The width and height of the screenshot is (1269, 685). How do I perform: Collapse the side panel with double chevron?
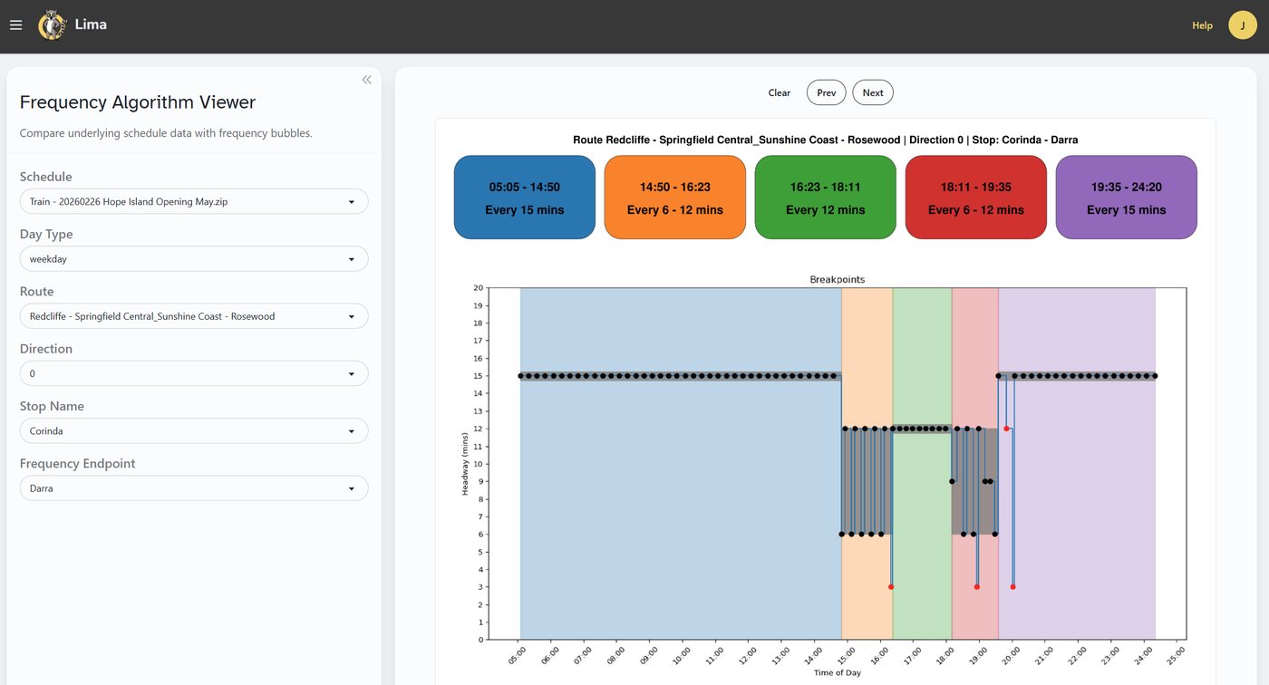[x=367, y=80]
